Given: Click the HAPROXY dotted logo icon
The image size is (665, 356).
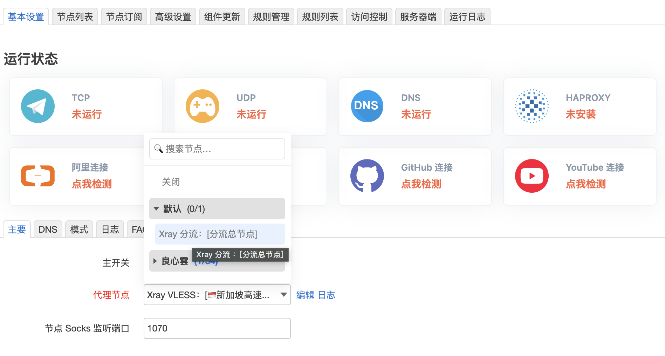Looking at the screenshot, I should point(532,106).
